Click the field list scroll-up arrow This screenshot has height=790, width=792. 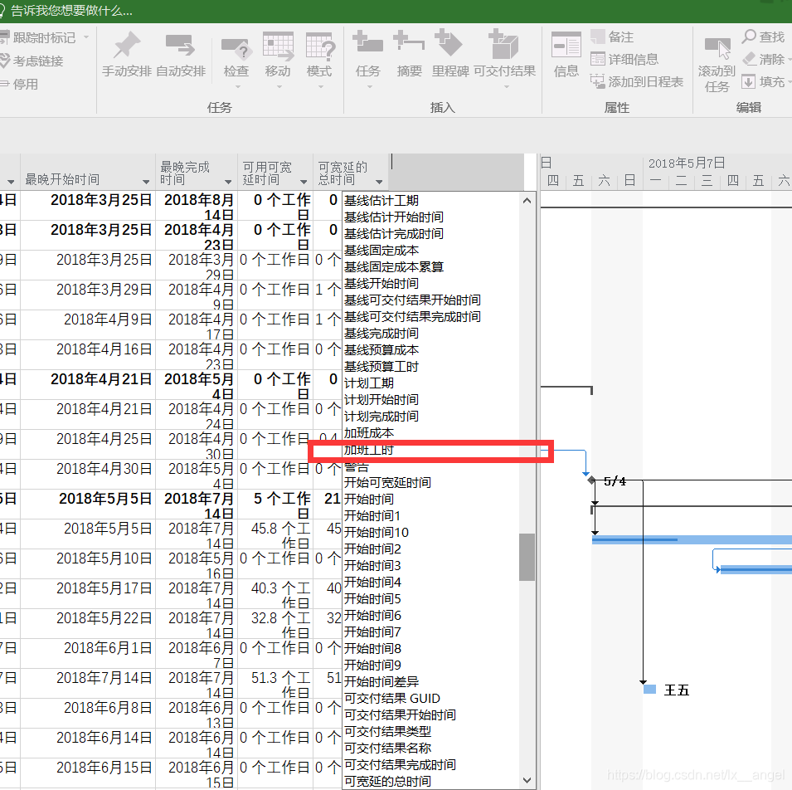[x=527, y=201]
